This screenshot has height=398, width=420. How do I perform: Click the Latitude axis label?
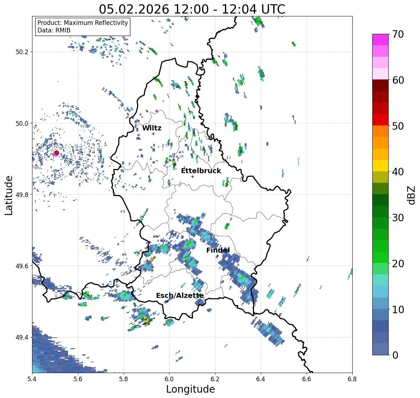point(9,195)
